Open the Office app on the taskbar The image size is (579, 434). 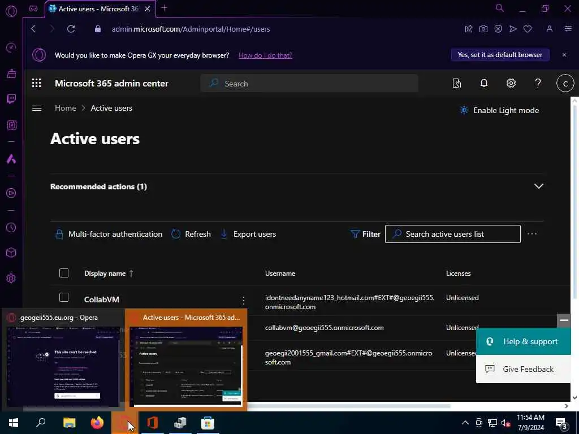[x=152, y=423]
